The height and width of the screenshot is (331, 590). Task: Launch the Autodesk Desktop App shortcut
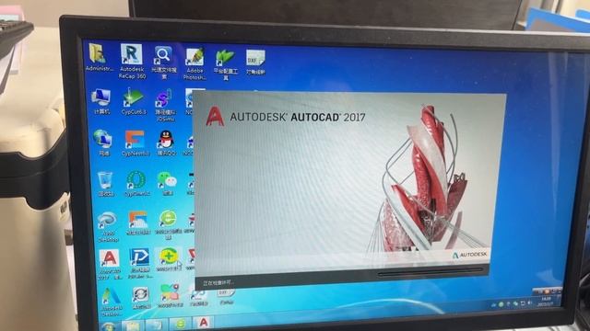[x=112, y=302]
